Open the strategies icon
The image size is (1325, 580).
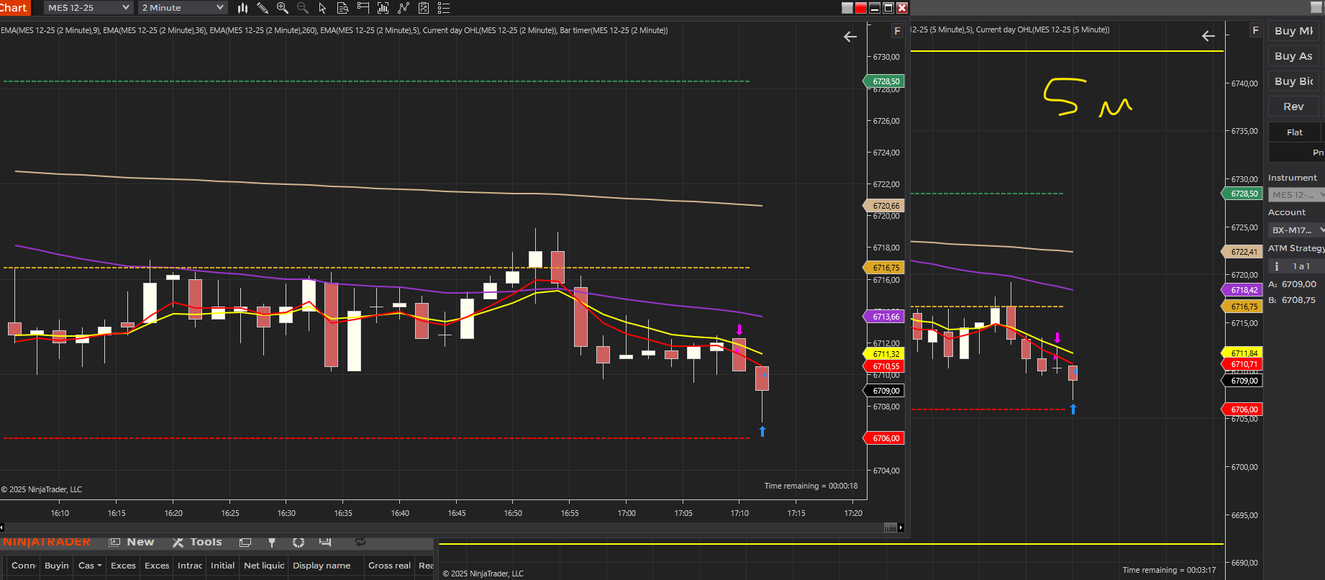coord(424,8)
